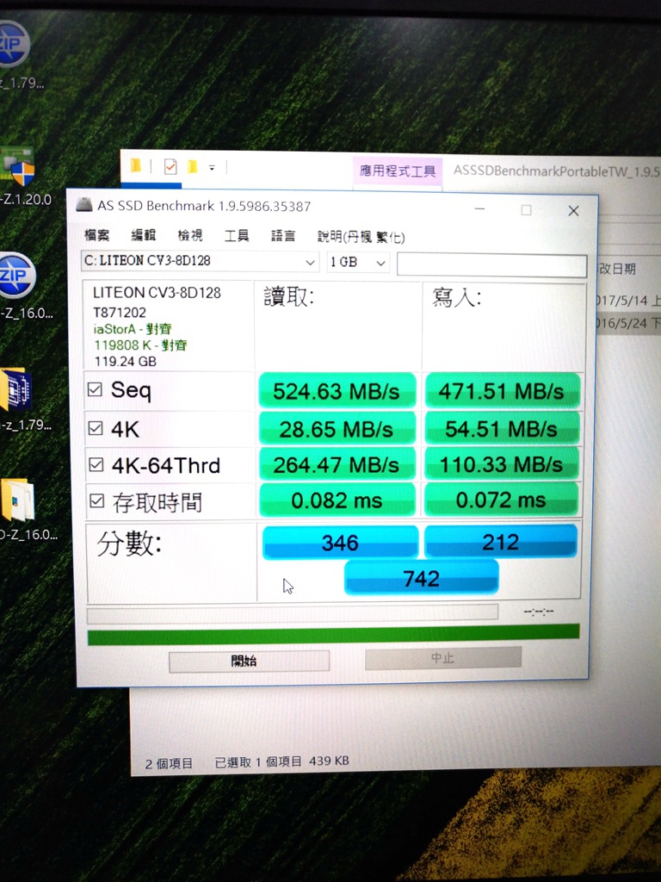Open the 1 GB test size dropdown
Screen dimensions: 661x882
click(x=357, y=262)
